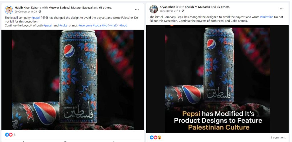Open the #coke hashtag link
This screenshot has width=292, height=142.
point(64,25)
